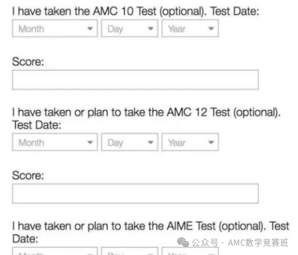Expand the AMC 12 test Month dropdown
This screenshot has height=255, width=298.
tap(55, 142)
